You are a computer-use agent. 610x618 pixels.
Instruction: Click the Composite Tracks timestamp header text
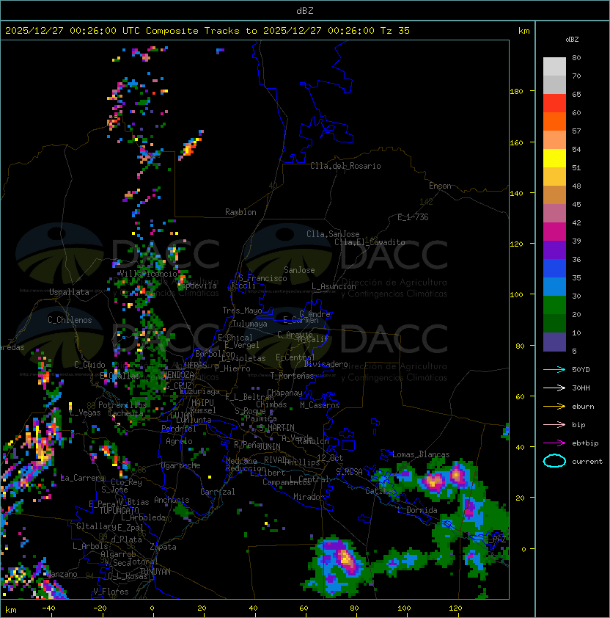[x=207, y=31]
